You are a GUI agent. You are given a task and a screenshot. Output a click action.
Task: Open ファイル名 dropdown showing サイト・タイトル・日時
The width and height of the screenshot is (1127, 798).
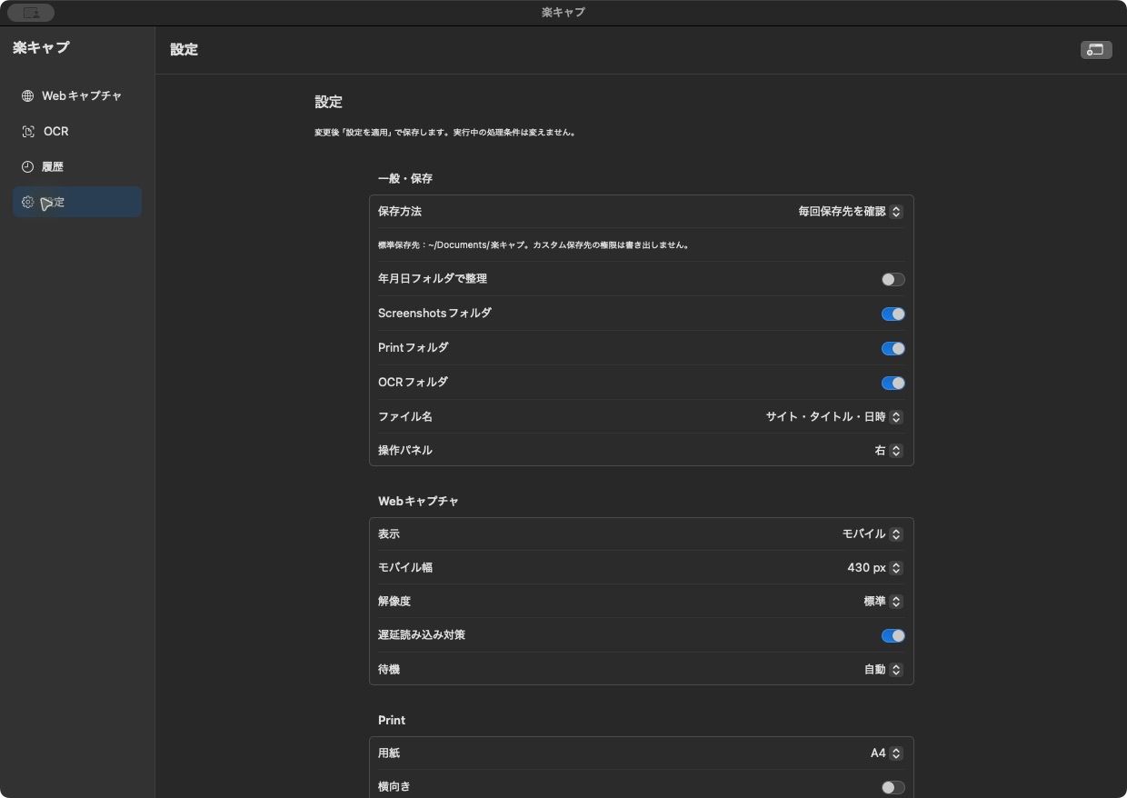coord(833,417)
